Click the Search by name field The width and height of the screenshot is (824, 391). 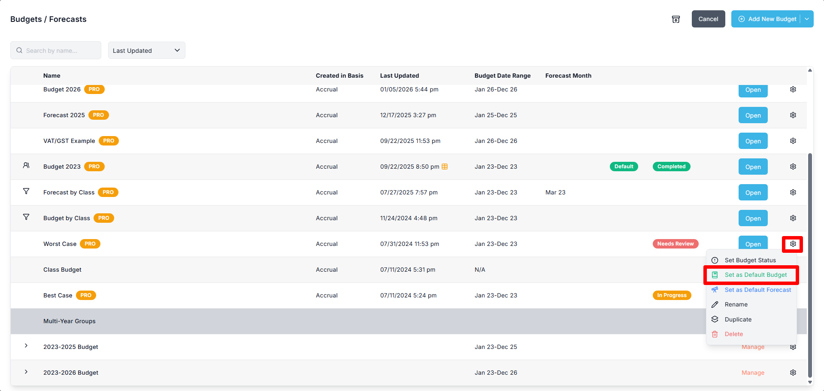(x=56, y=50)
